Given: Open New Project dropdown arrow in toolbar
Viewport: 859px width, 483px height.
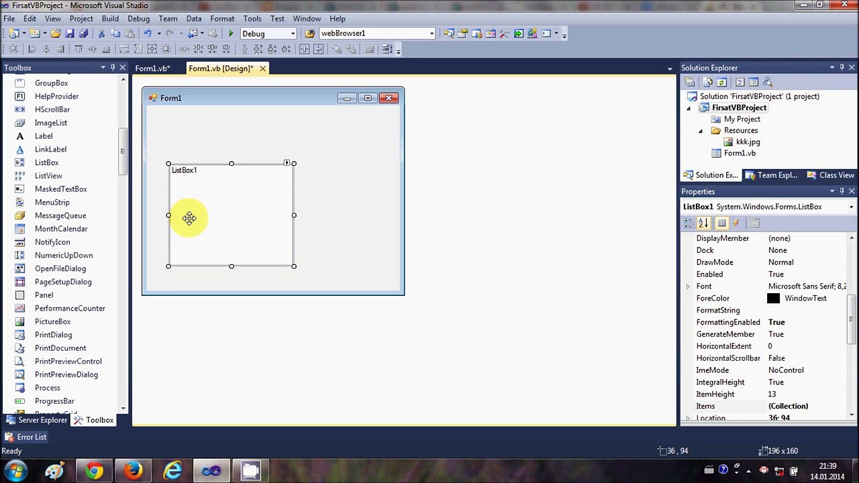Looking at the screenshot, I should coord(23,34).
